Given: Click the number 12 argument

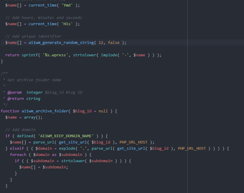Looking at the screenshot, I should [x=101, y=43].
